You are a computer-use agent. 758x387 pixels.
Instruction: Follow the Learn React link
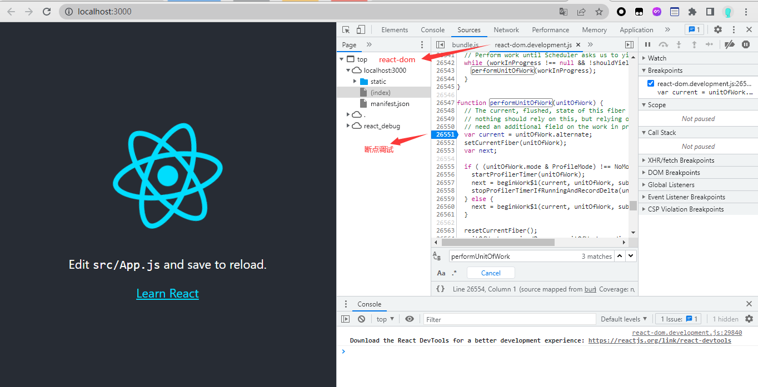point(167,294)
